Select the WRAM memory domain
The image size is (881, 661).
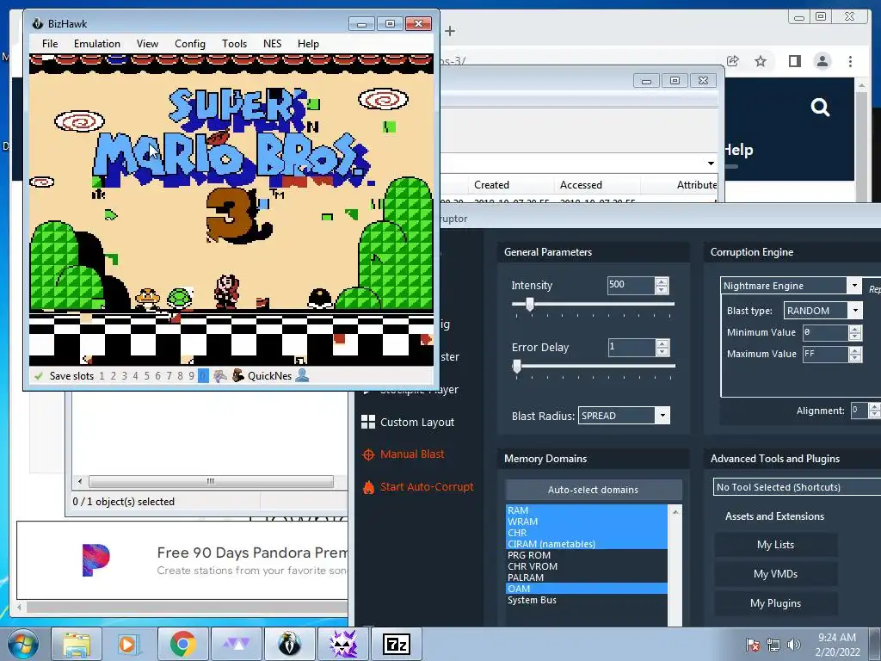click(x=587, y=522)
